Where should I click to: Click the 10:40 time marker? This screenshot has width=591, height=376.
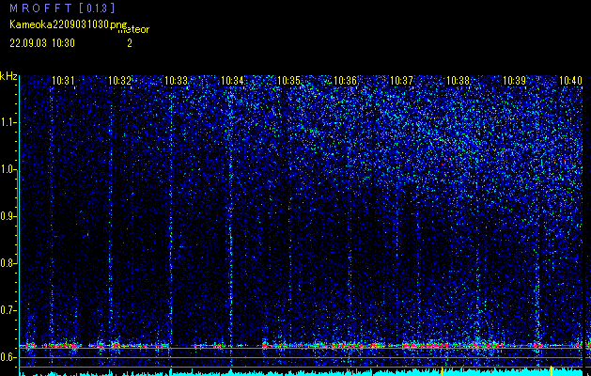[570, 80]
